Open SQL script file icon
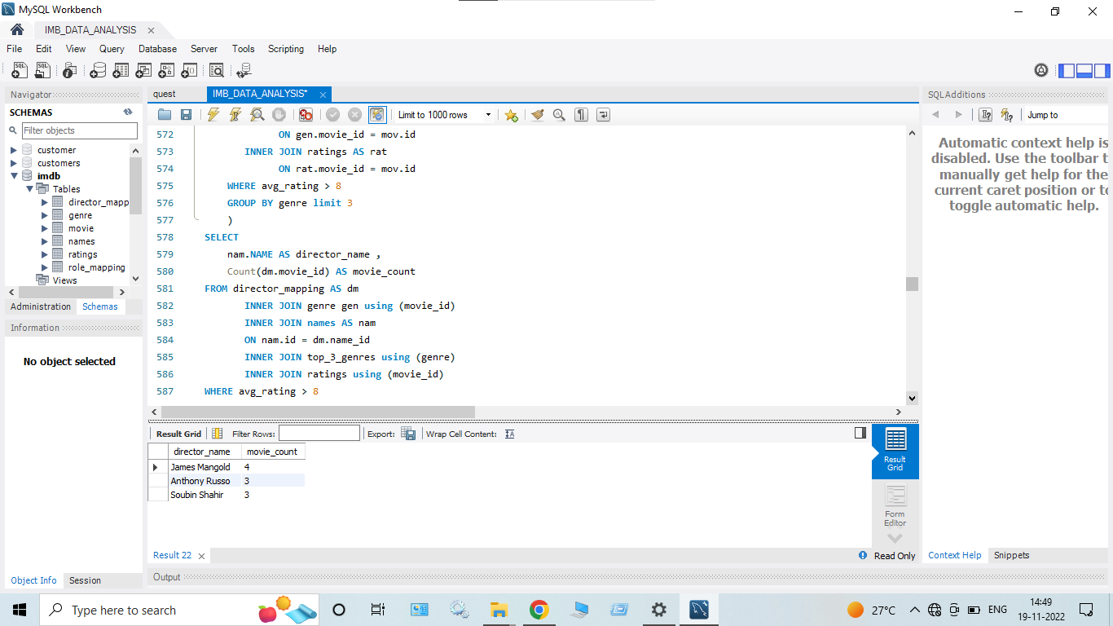This screenshot has width=1113, height=626. tap(42, 71)
